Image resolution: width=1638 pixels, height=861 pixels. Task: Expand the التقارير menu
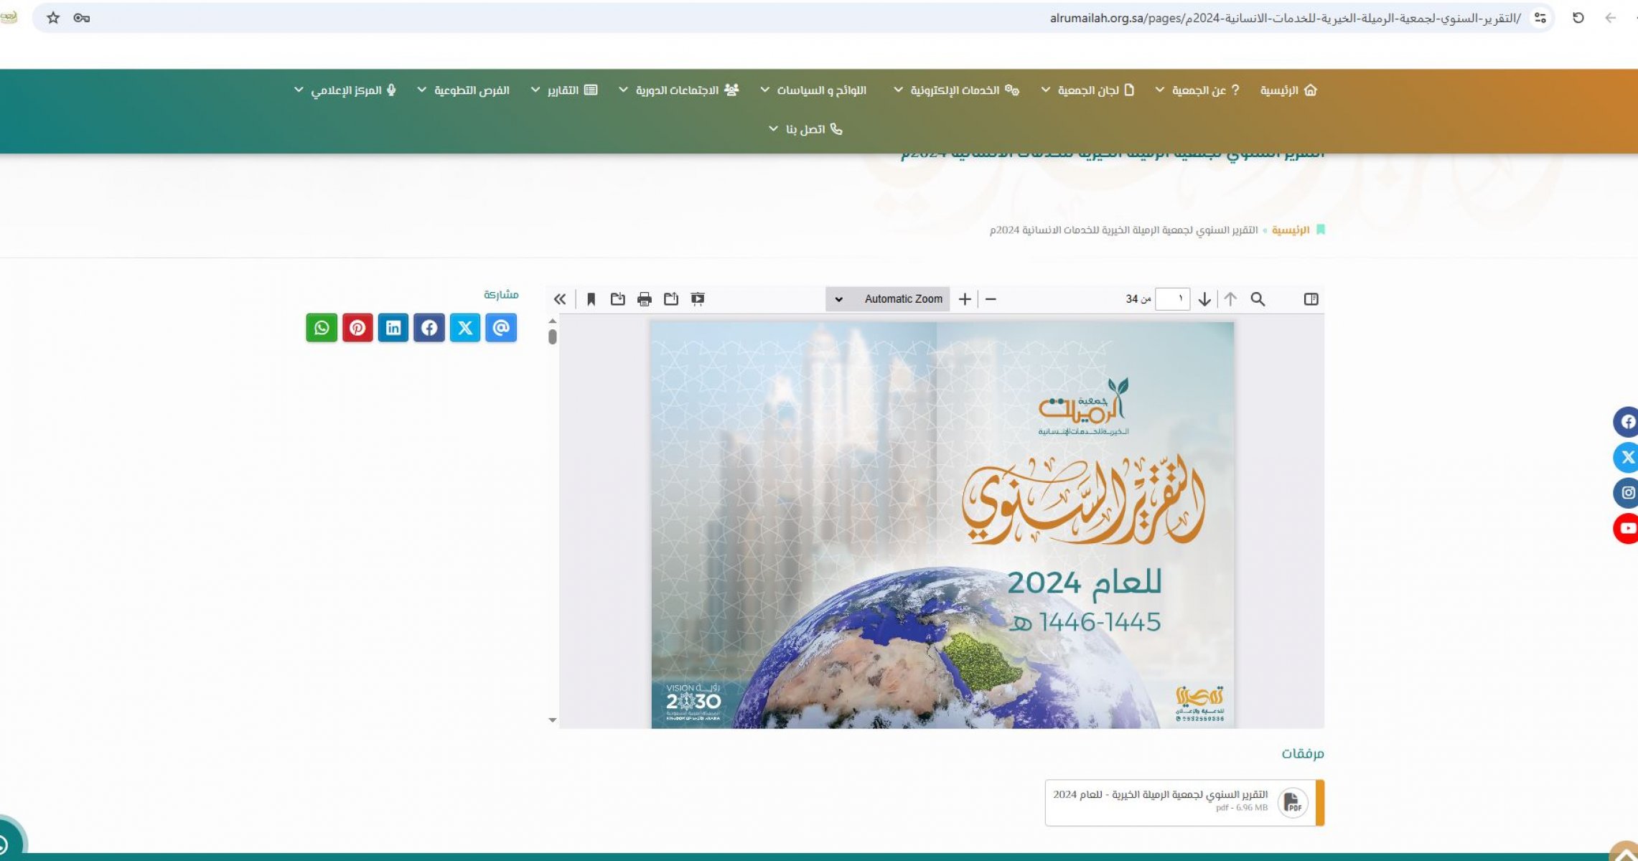click(564, 90)
